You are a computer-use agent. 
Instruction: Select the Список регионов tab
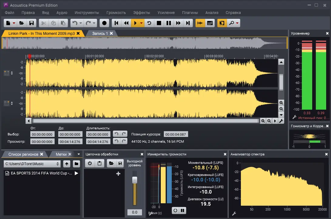click(23, 154)
